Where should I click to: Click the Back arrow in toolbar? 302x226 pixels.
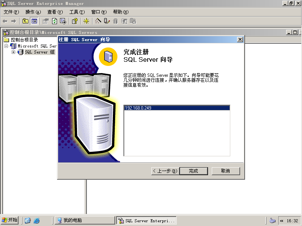tap(5, 21)
